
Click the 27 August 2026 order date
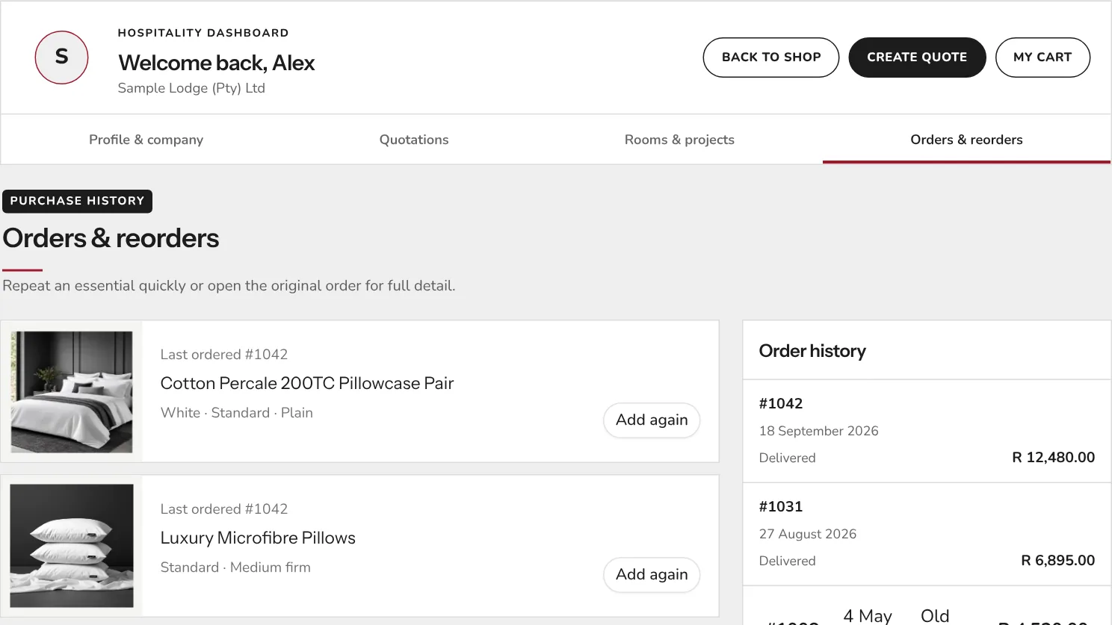808,534
